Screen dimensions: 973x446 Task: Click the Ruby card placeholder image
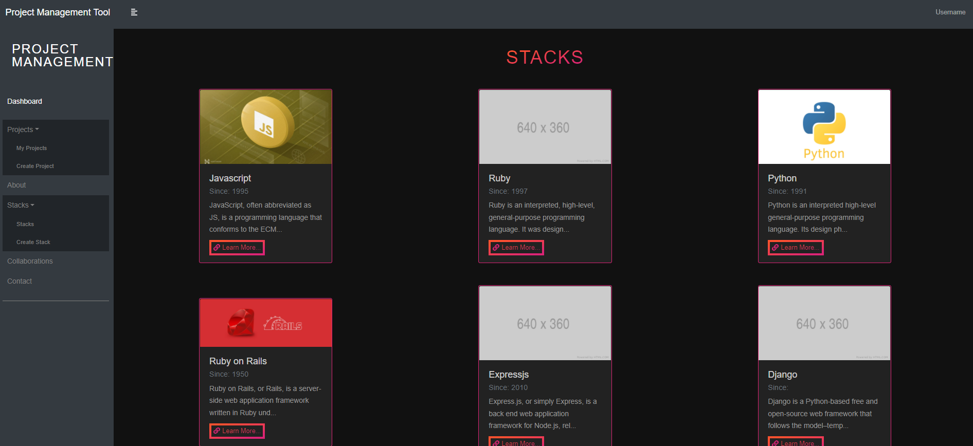[545, 127]
